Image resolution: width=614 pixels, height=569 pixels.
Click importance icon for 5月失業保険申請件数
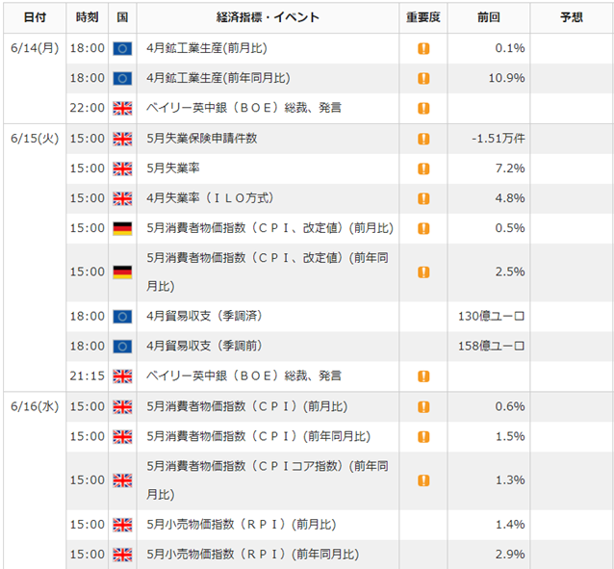(423, 139)
